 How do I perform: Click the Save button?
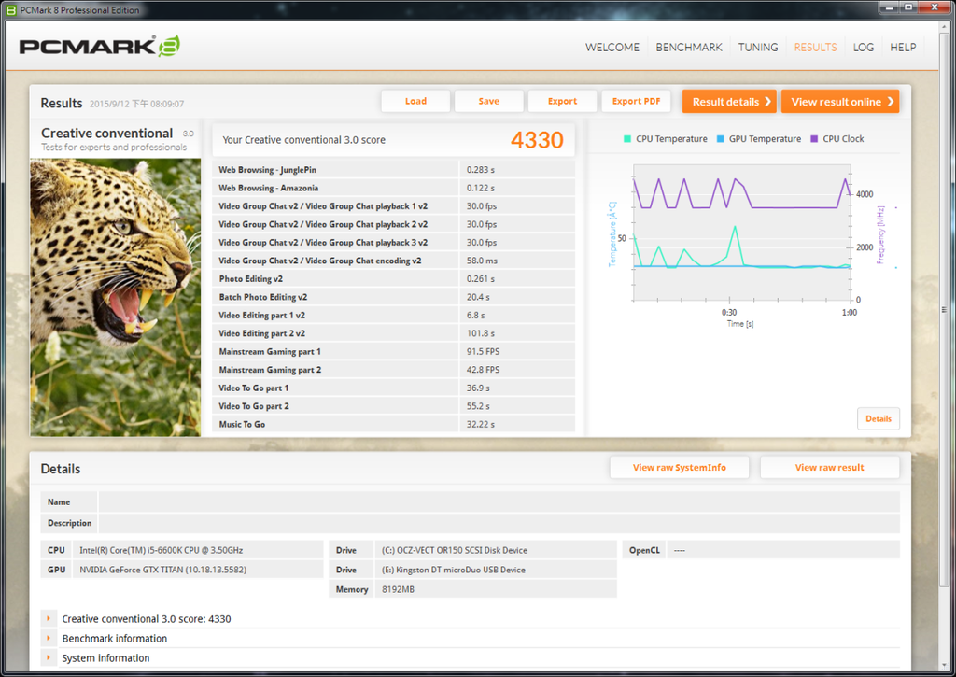coord(489,101)
